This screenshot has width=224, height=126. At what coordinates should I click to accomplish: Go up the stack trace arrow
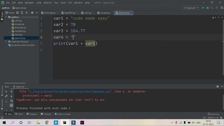pyautogui.click(x=12, y=92)
